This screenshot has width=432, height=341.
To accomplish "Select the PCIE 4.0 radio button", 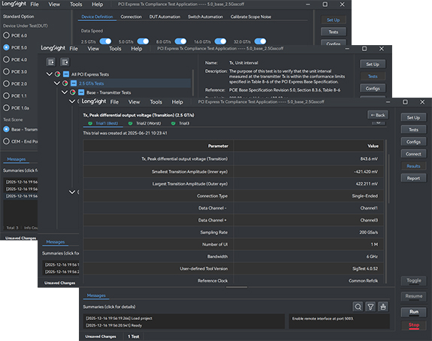I will pos(6,59).
